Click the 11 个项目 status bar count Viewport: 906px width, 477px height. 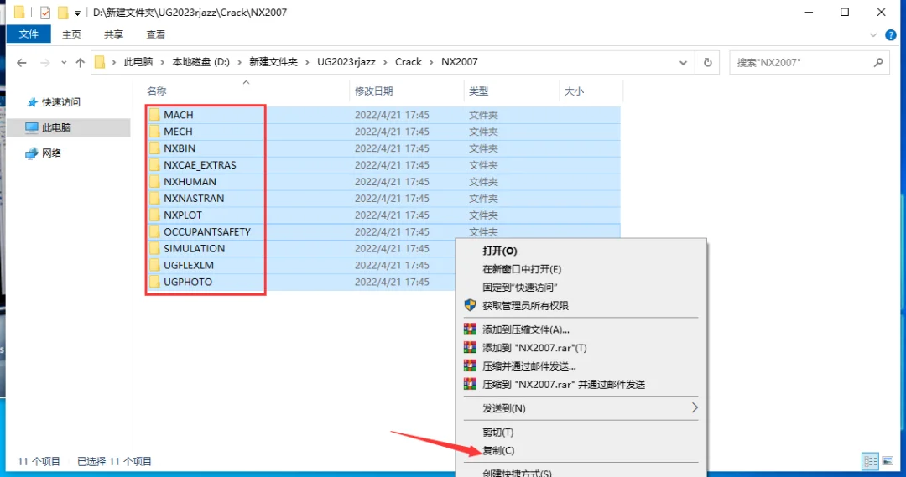pyautogui.click(x=38, y=461)
